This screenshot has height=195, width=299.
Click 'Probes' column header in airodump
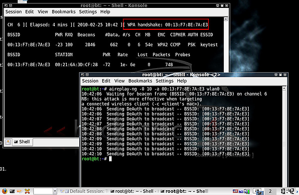coord(182,55)
